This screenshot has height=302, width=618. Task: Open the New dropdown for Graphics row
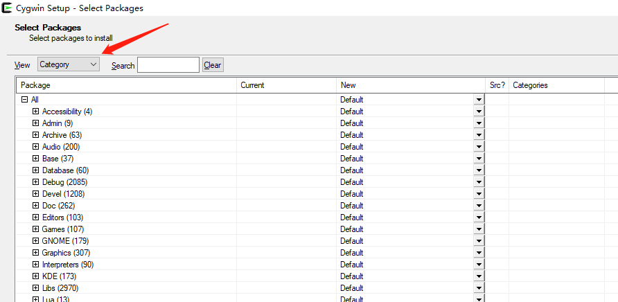coord(479,253)
